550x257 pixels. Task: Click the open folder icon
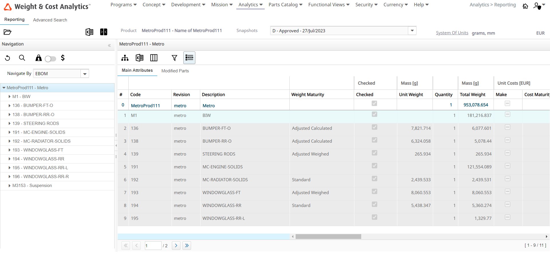(x=7, y=32)
